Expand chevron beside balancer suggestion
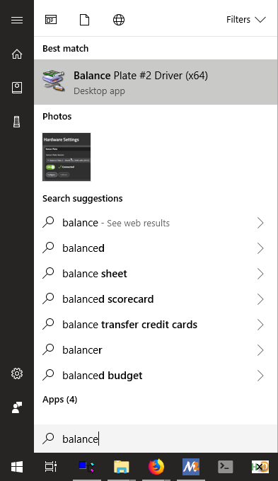 pyautogui.click(x=260, y=350)
